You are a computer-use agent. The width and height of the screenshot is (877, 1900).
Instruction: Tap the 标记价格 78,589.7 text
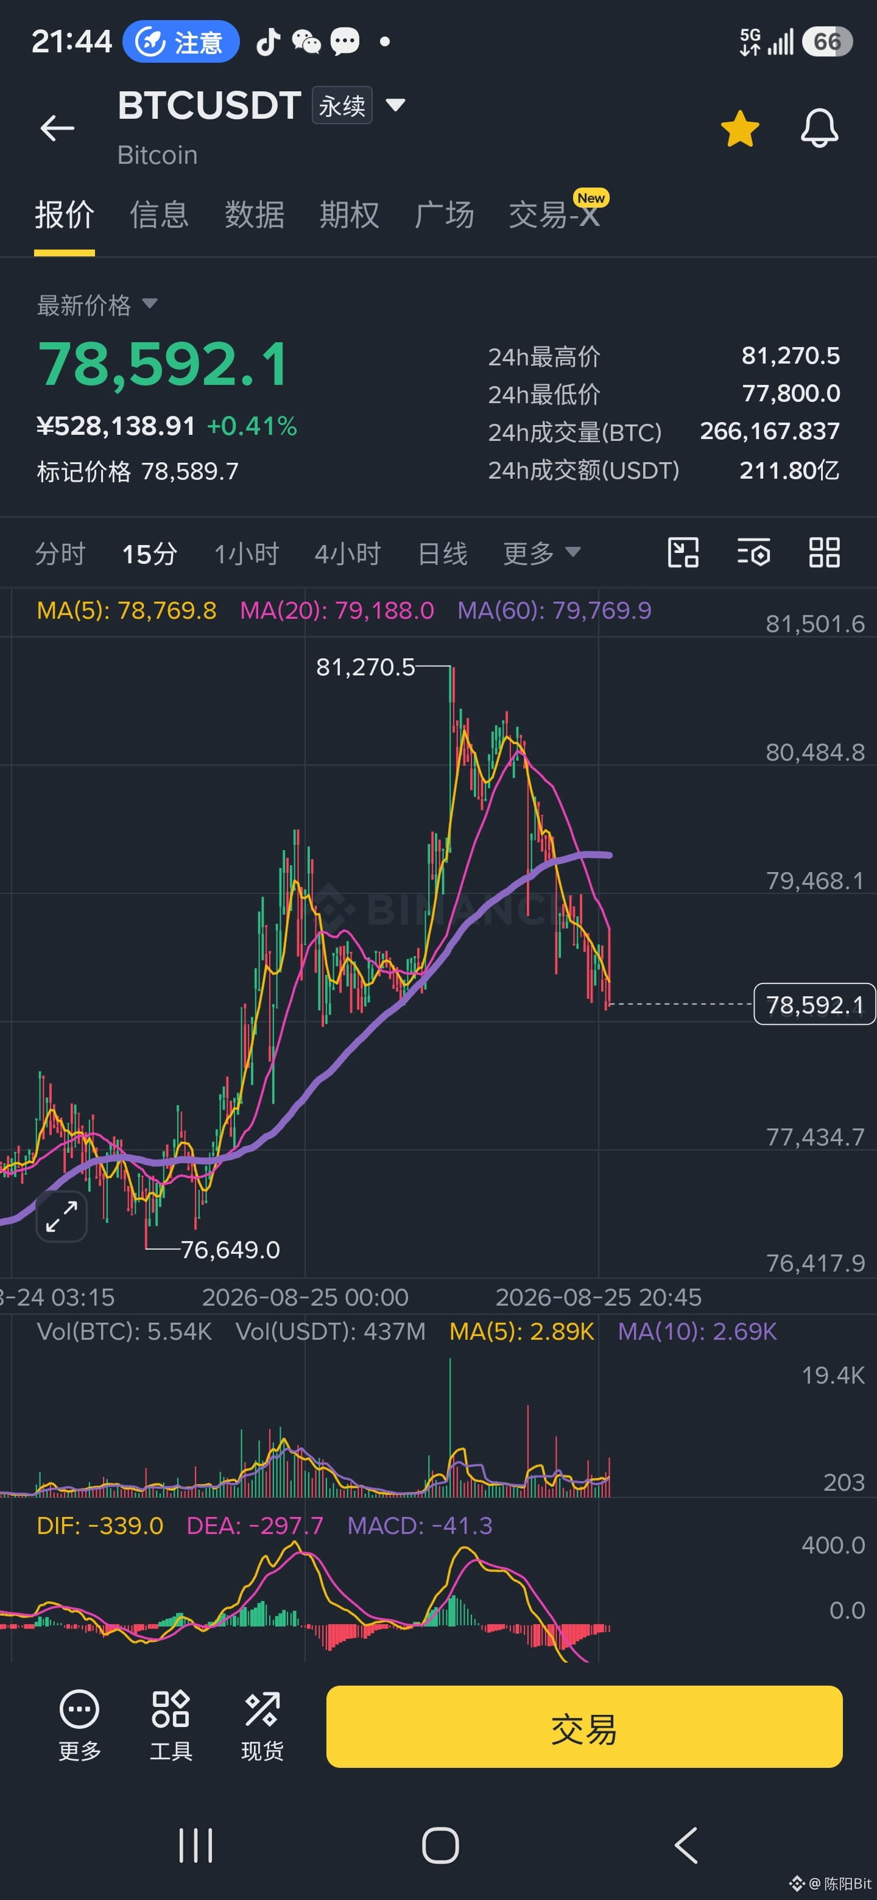[x=138, y=471]
